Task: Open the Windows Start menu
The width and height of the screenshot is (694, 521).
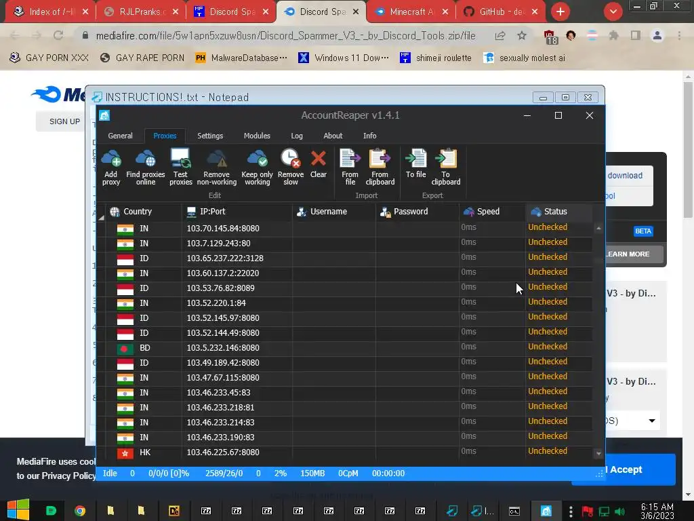Action: pos(18,510)
